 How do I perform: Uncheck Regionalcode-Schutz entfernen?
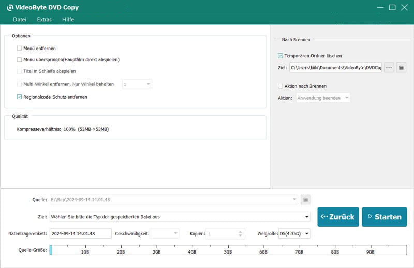19,97
